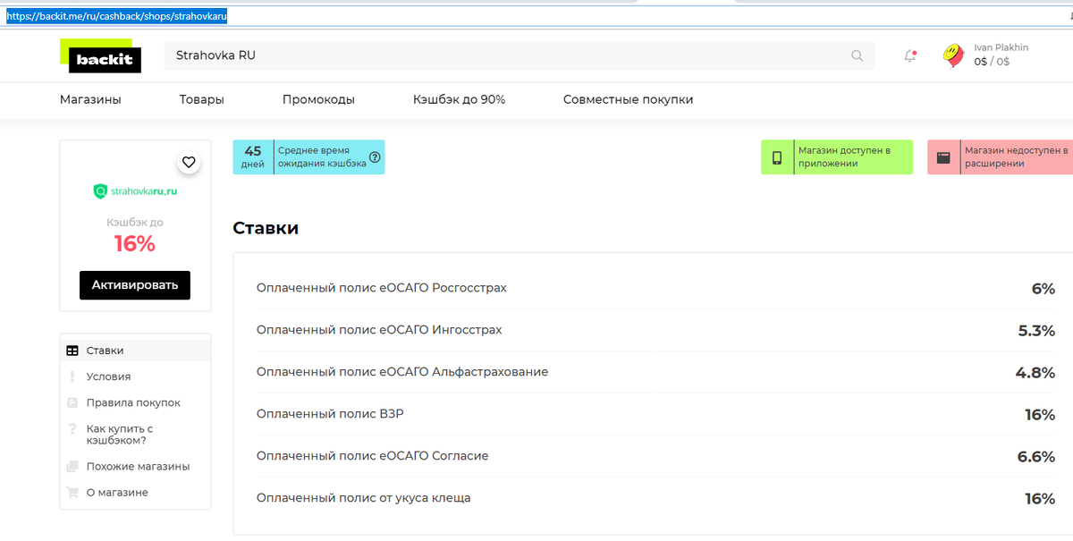The width and height of the screenshot is (1073, 541).
Task: Click the Правила покупок icon
Action: click(72, 403)
